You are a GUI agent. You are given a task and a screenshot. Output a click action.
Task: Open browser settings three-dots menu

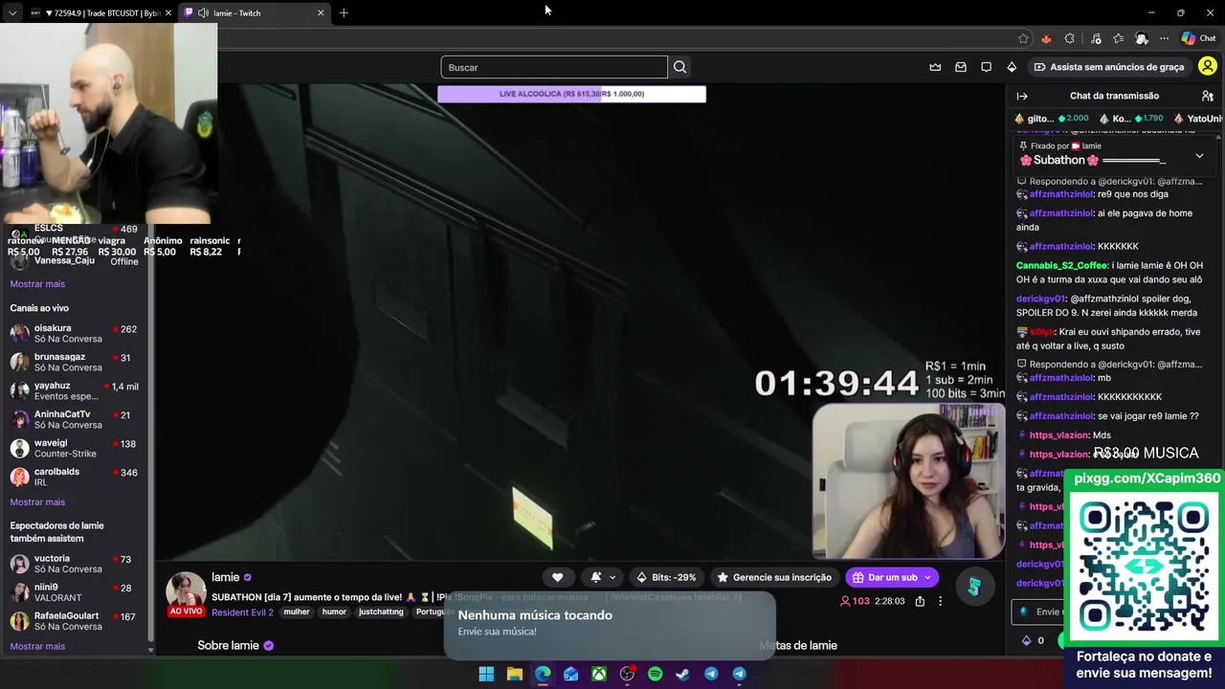[1164, 38]
